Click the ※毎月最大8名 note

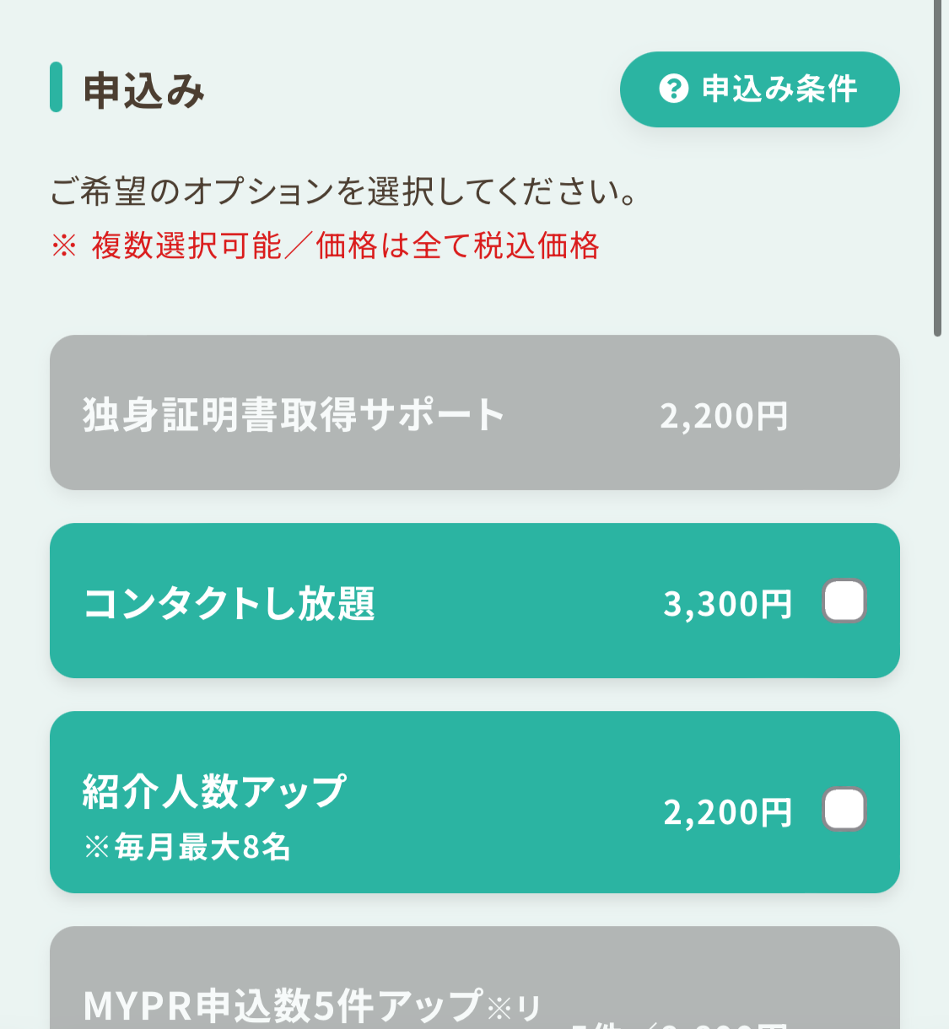coord(187,847)
